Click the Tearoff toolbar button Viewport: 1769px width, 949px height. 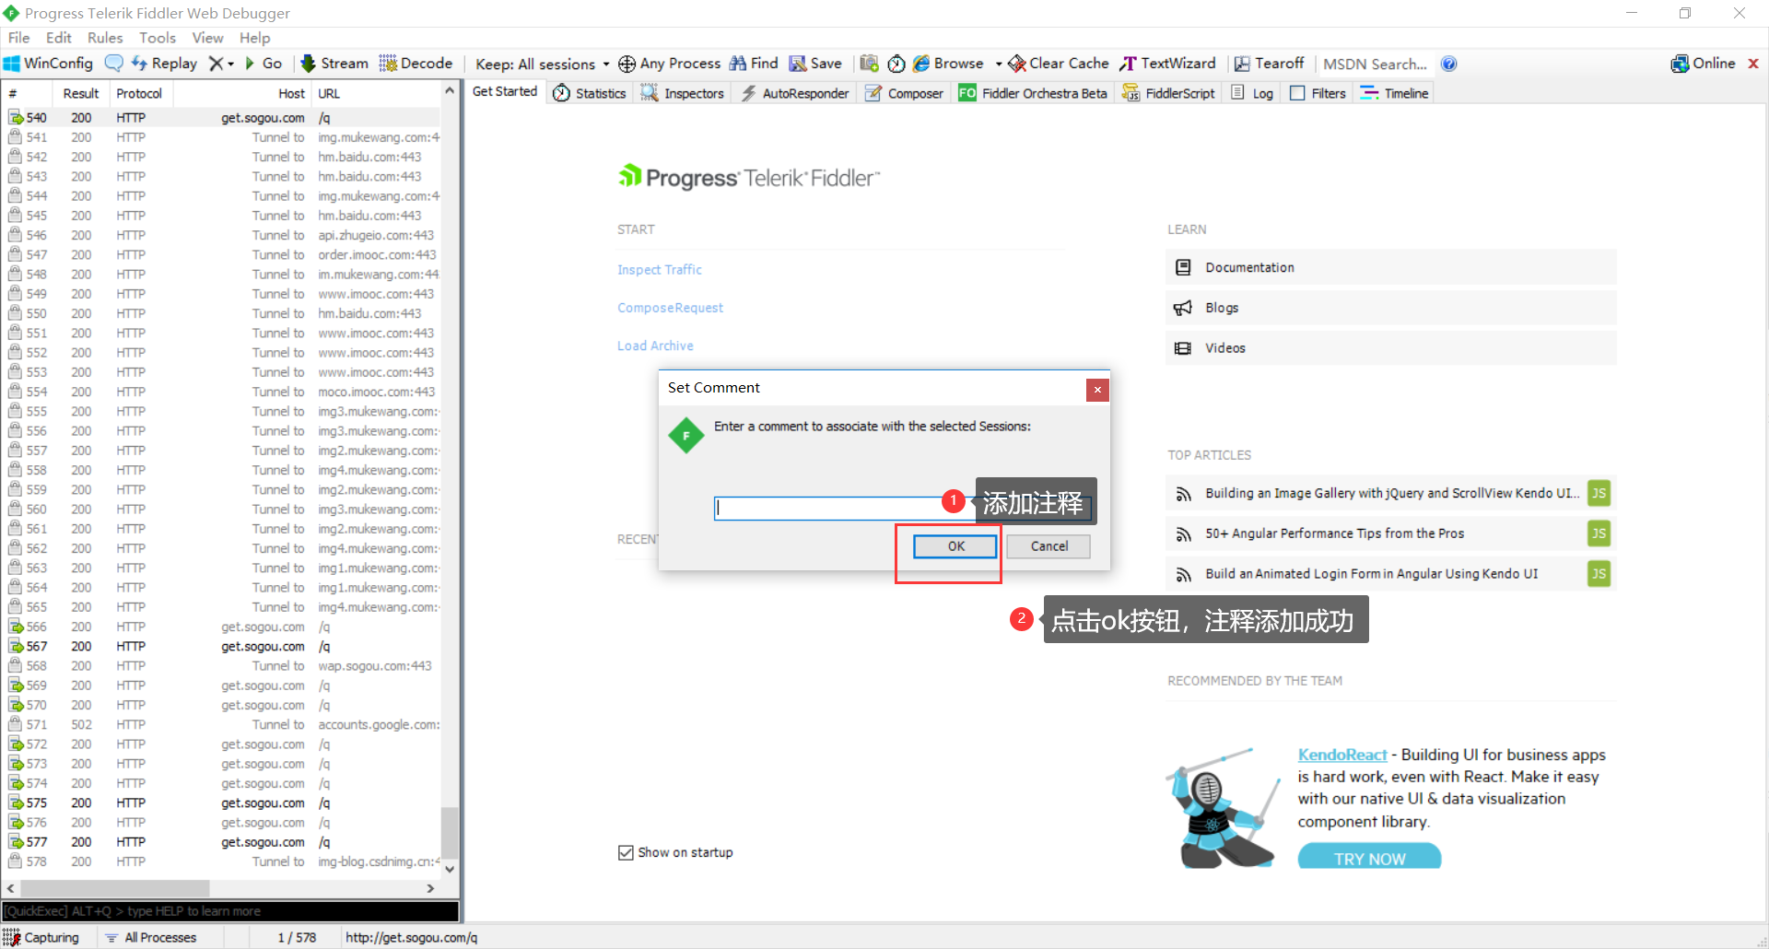[1270, 64]
